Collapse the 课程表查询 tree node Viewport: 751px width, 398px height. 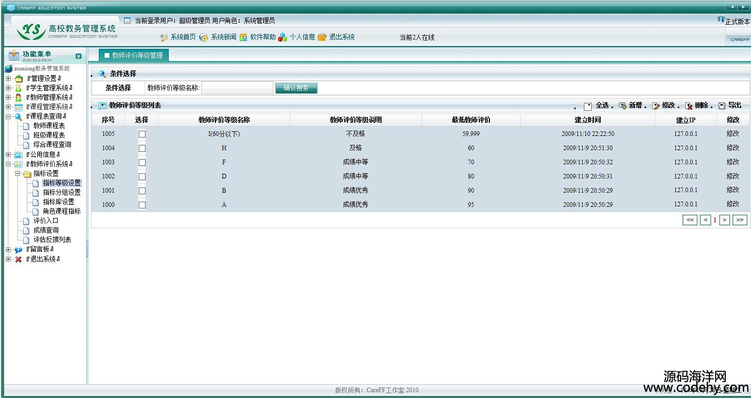click(8, 117)
